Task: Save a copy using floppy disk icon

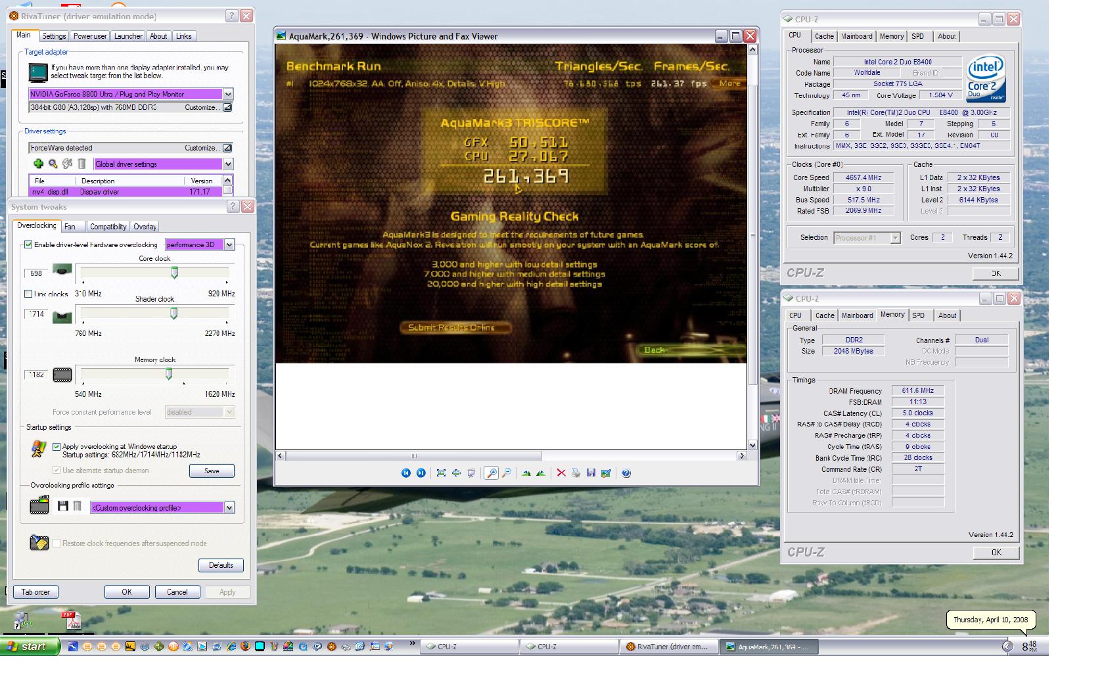Action: 591,473
